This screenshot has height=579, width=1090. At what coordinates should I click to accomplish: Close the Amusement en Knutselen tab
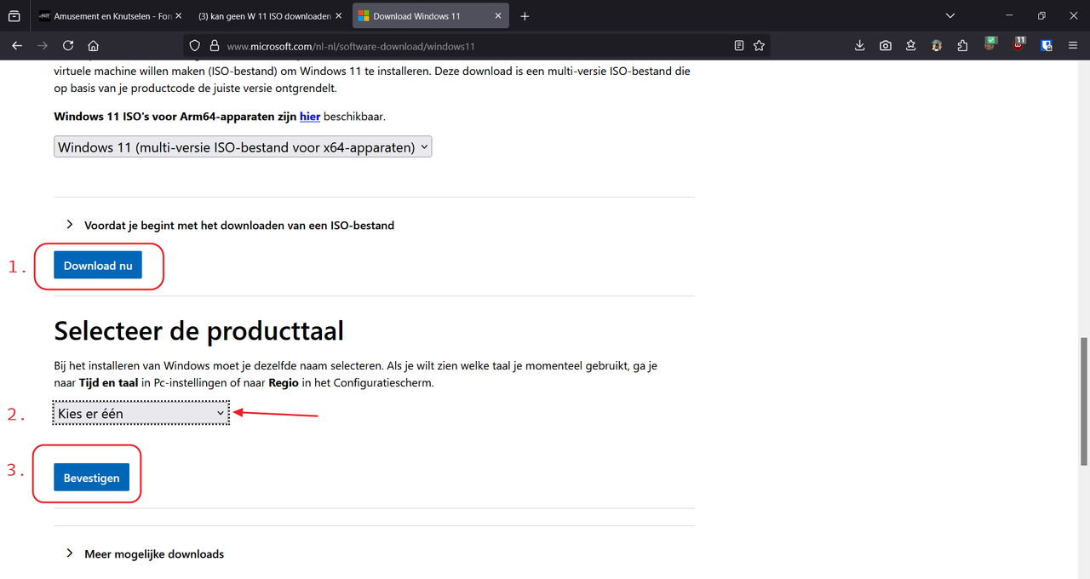tap(179, 16)
